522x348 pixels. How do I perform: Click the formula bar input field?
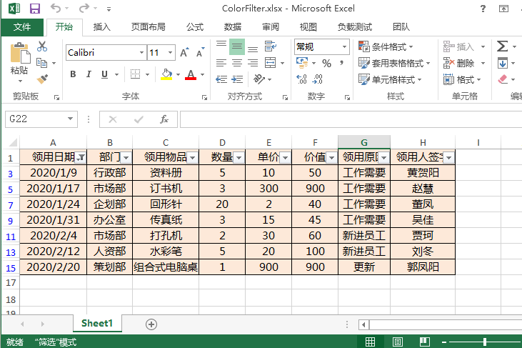[x=351, y=119]
